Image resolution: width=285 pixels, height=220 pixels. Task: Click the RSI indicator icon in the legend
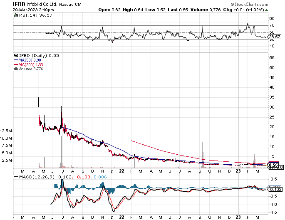click(16, 15)
